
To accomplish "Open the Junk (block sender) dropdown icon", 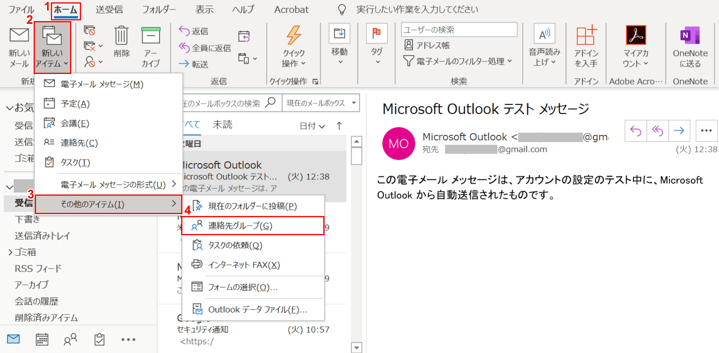I will point(93,61).
